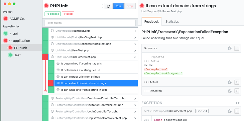Image resolution: width=244 pixels, height=121 pixels.
Task: Switch to the Statistics tab
Action: (172, 22)
